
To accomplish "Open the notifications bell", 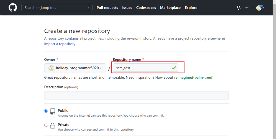I will (x=238, y=8).
